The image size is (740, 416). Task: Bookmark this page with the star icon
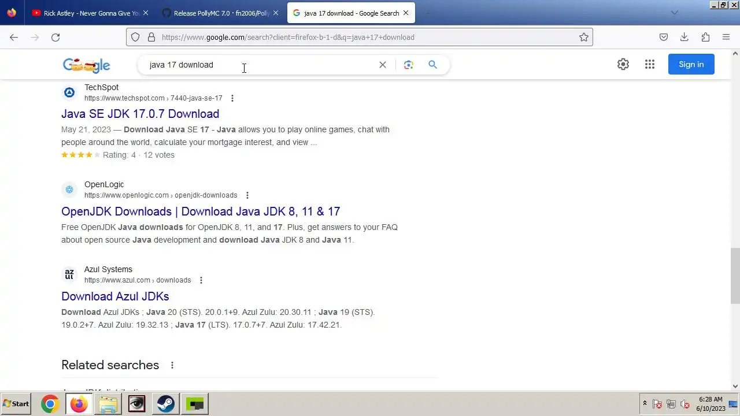point(584,37)
